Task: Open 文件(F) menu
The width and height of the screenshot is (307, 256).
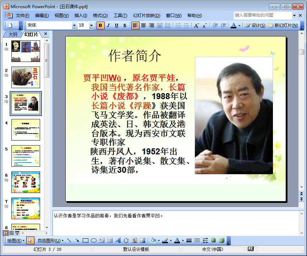Action: [22, 16]
